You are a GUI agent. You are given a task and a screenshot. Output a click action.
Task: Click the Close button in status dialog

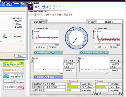pyautogui.click(x=20, y=56)
